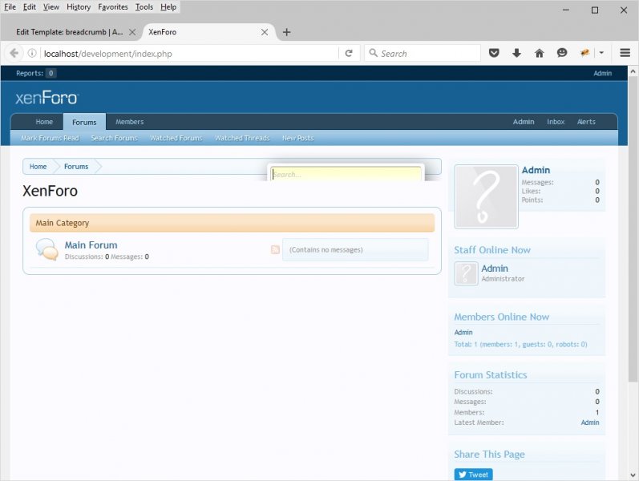This screenshot has width=639, height=481.
Task: Click 'Total: 1 (members: 1, guests: 0, robots: 0)' text
Action: pos(521,345)
